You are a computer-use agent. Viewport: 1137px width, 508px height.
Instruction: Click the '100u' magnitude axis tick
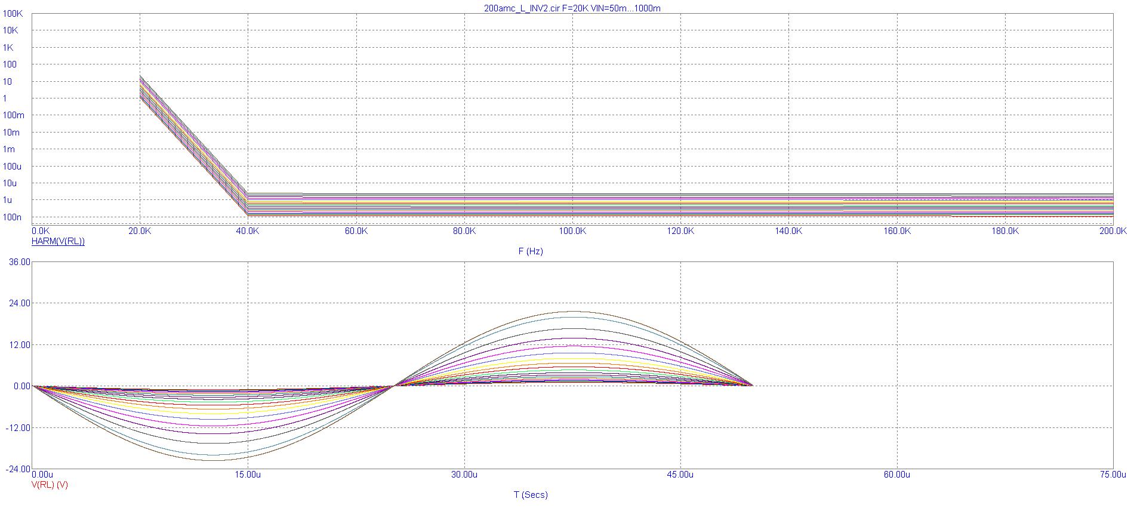(x=13, y=167)
